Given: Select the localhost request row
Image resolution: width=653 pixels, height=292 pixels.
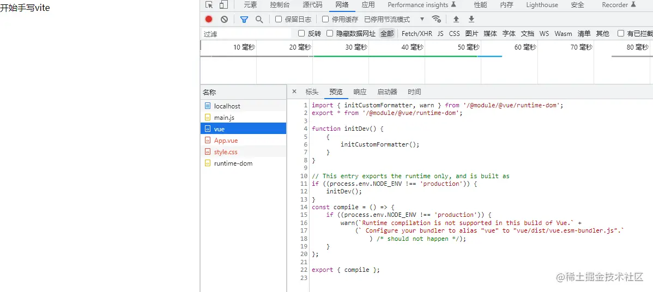Looking at the screenshot, I should [x=243, y=106].
